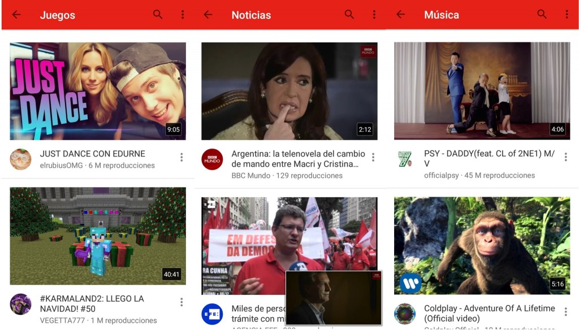This screenshot has width=579, height=330.
Task: Open options for JUST DANCE CON EDURNE video
Action: [182, 158]
